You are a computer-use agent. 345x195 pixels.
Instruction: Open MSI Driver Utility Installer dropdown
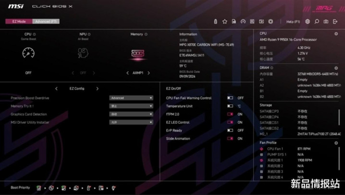(x=131, y=122)
